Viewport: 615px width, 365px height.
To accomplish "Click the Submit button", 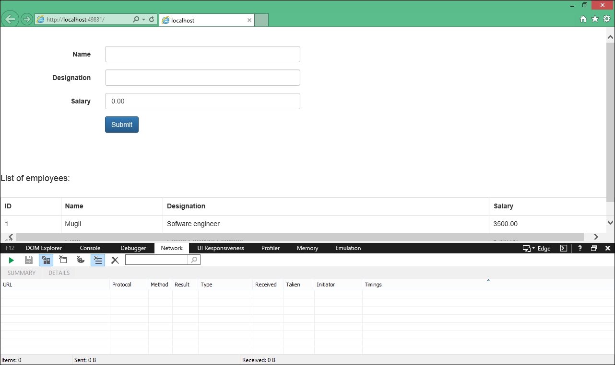I will 122,125.
